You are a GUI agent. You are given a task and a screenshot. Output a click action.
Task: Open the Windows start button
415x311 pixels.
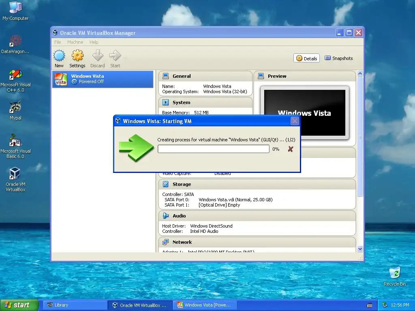pos(19,305)
